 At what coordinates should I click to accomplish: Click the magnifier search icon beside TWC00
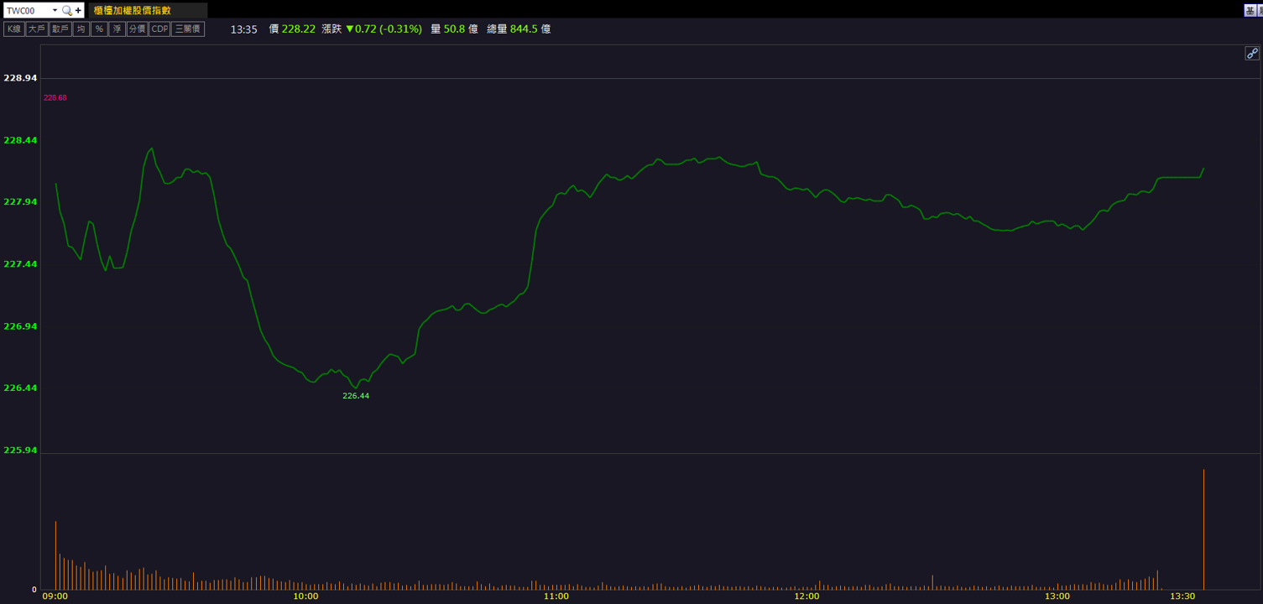pyautogui.click(x=67, y=11)
